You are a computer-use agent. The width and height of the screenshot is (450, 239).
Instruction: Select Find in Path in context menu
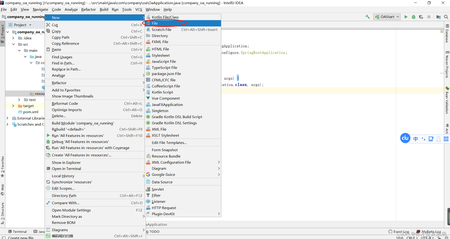tap(95, 63)
